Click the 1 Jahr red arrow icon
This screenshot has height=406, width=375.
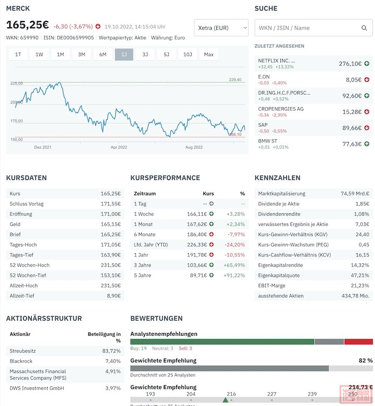(x=211, y=255)
